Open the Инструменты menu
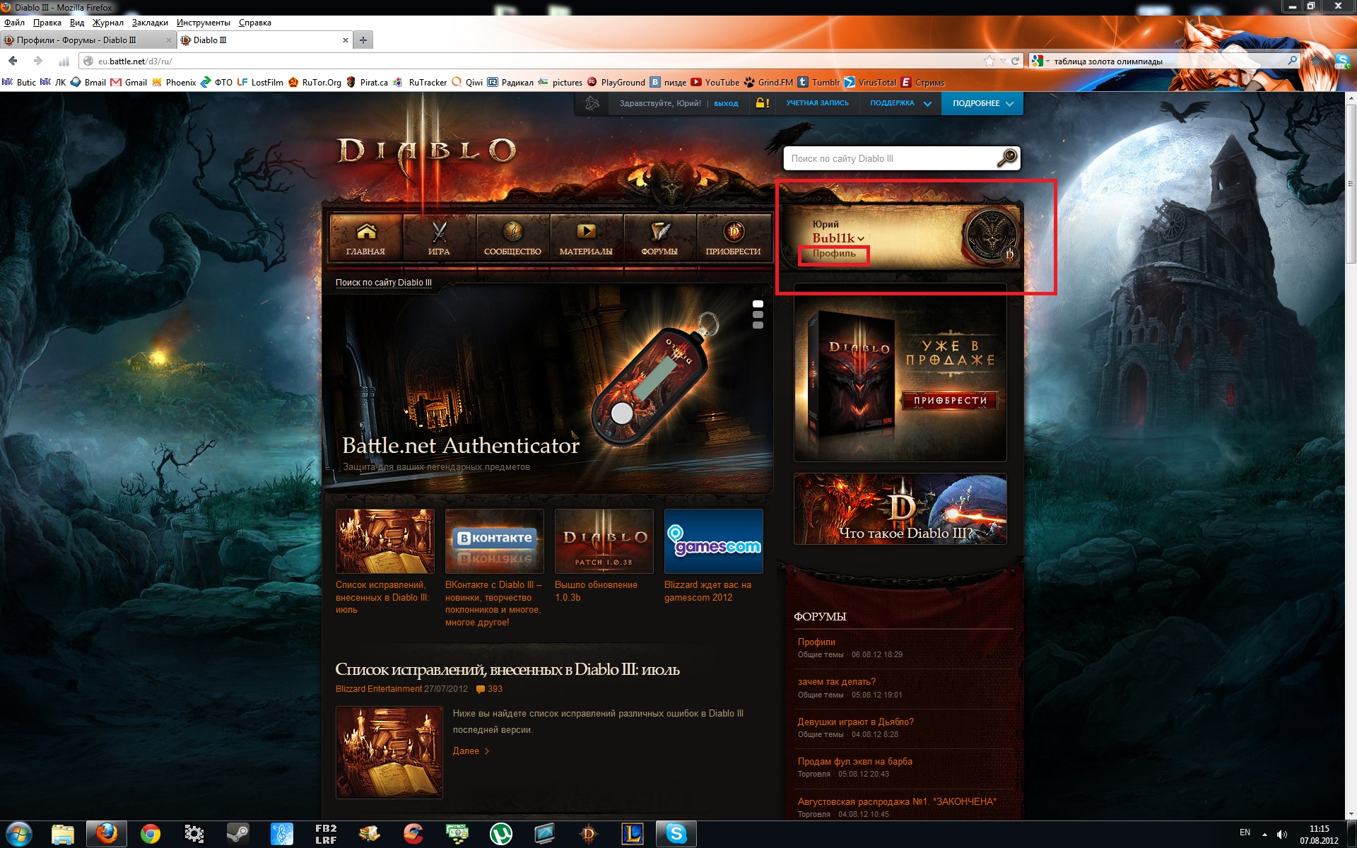Screen dimensions: 1357x848 (204, 23)
